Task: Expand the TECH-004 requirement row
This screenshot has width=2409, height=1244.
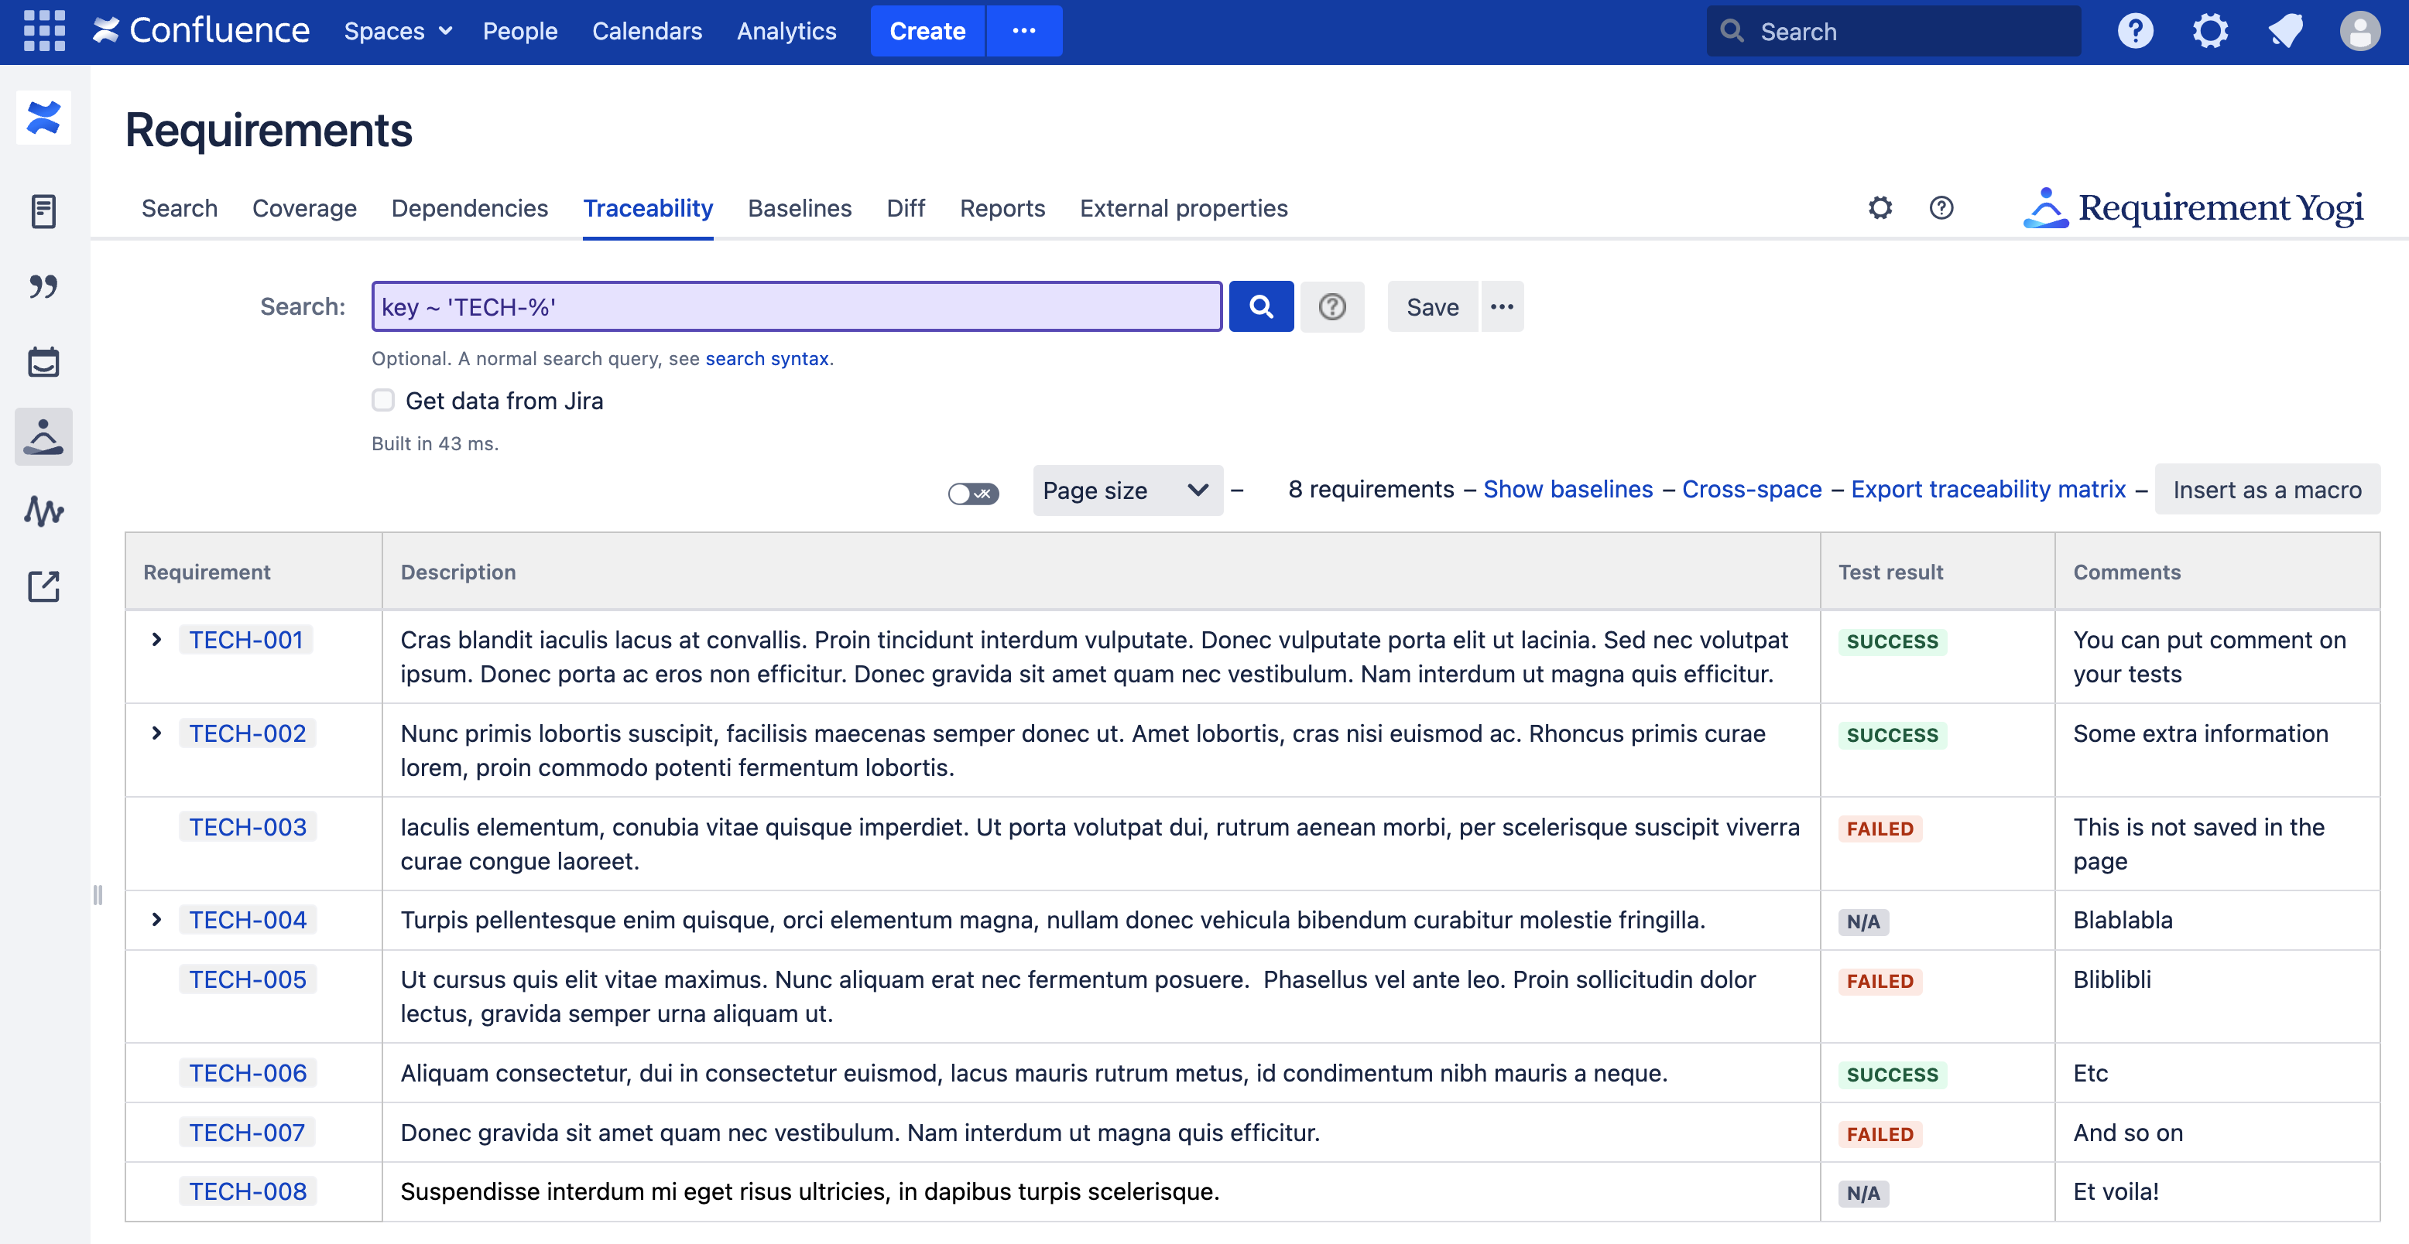Action: 157,920
